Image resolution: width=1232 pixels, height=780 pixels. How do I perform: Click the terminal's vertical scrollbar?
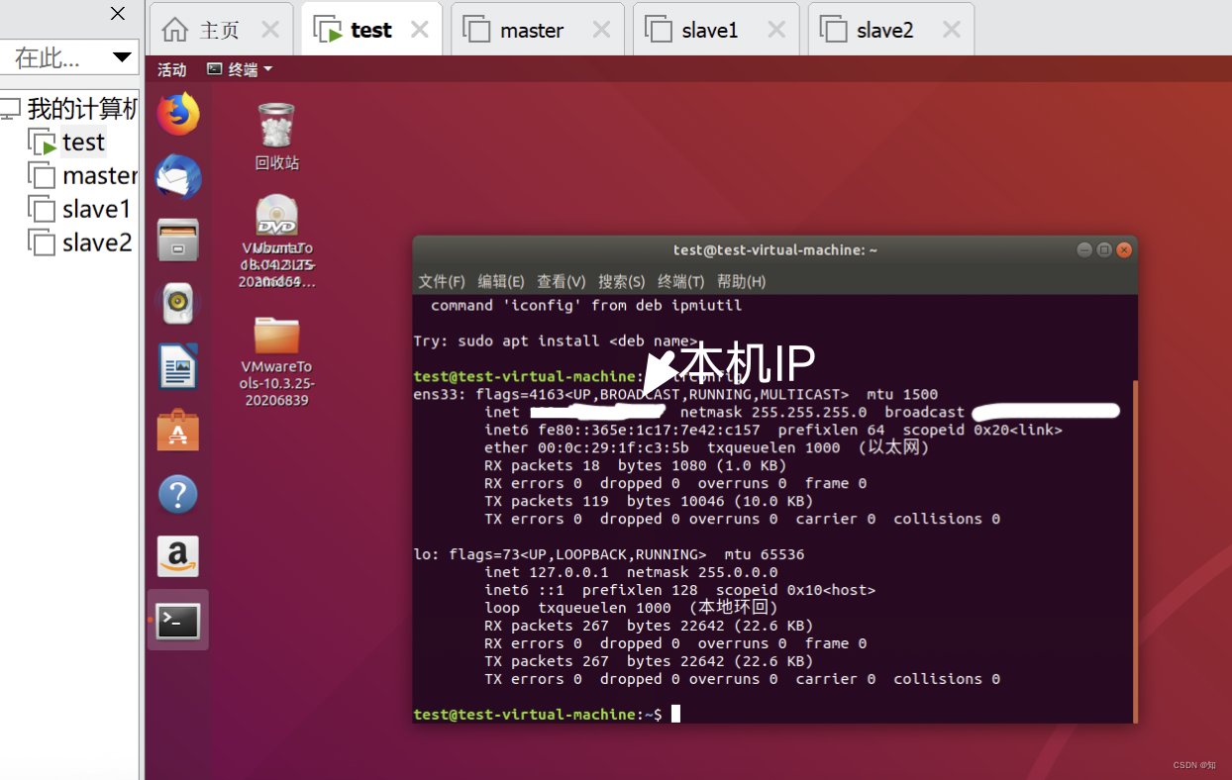pyautogui.click(x=1134, y=551)
